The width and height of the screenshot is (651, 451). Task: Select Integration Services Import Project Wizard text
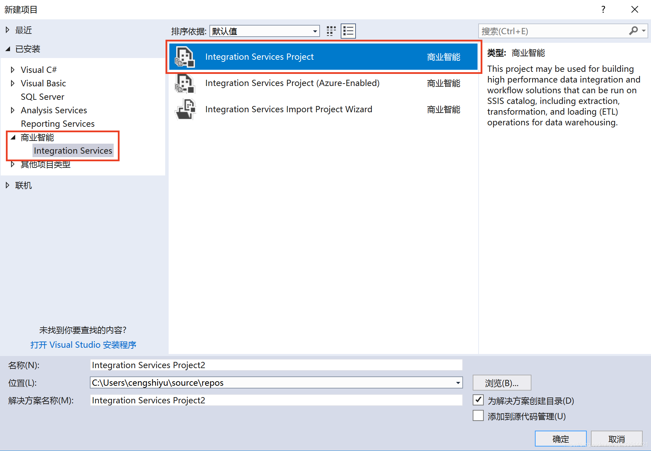289,109
